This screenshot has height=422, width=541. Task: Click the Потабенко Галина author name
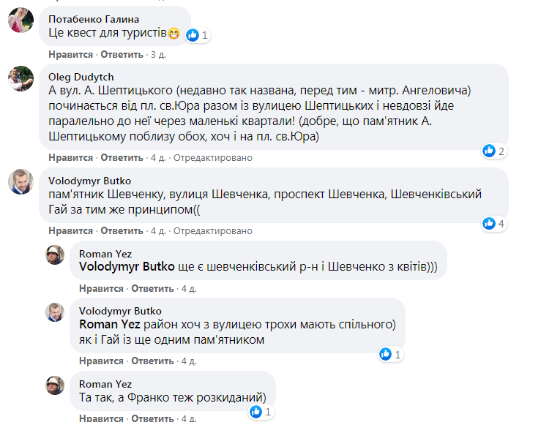coord(93,19)
